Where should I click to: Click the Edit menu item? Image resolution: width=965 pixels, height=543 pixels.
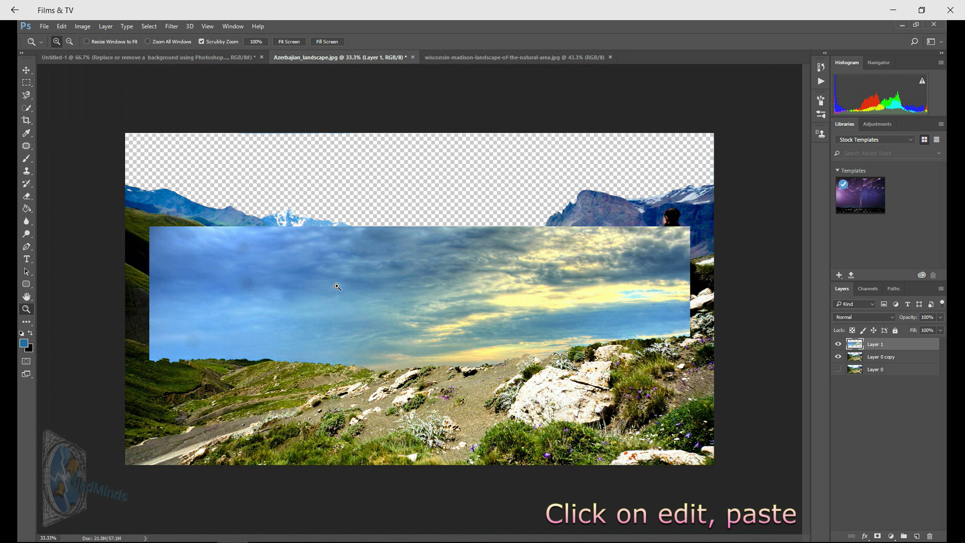pyautogui.click(x=61, y=27)
